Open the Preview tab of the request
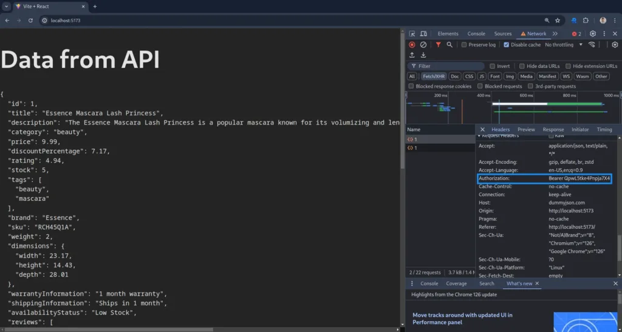622x332 pixels. pos(526,129)
